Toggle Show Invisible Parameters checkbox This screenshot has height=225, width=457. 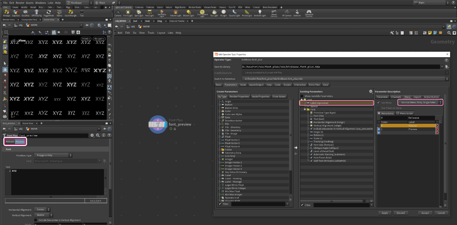click(302, 96)
